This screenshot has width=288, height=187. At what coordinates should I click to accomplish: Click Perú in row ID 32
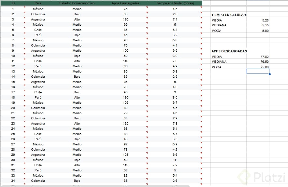pos(38,170)
